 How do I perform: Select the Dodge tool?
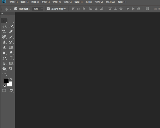tap(11, 53)
